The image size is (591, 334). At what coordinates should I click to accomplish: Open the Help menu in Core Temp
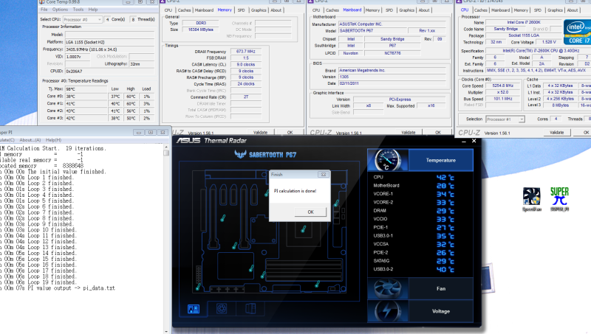click(x=93, y=10)
